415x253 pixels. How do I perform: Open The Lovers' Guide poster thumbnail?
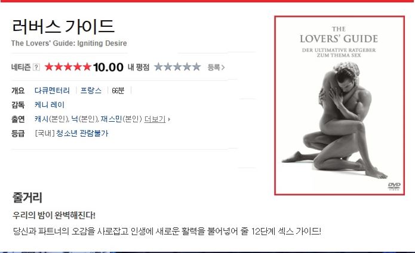click(339, 106)
